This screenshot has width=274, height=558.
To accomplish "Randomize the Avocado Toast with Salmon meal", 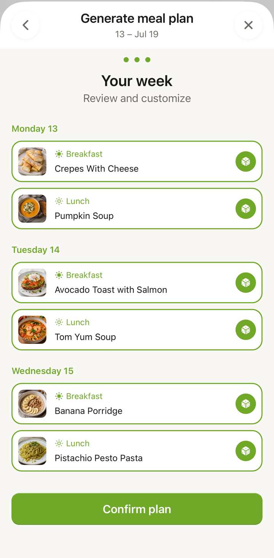I will coord(245,282).
